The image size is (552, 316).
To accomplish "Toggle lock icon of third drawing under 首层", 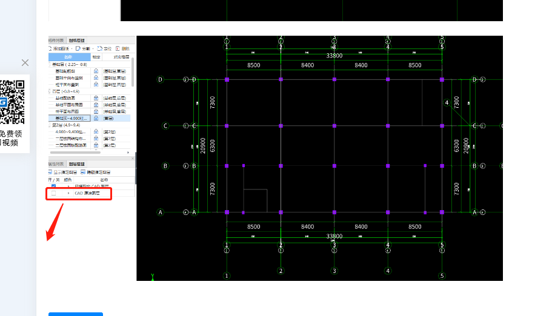I will coord(96,111).
